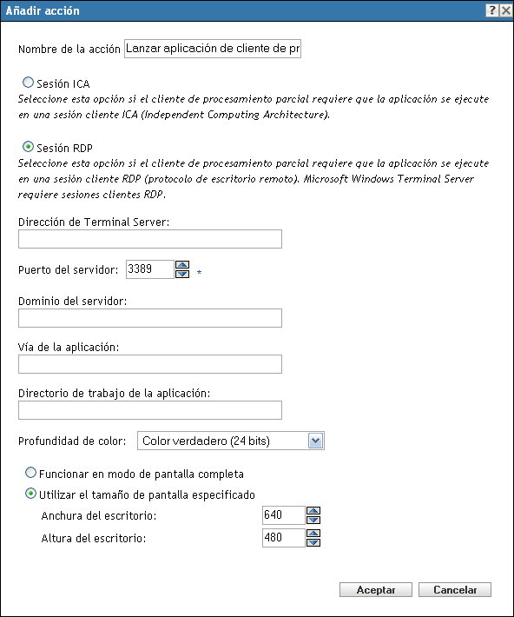Select the Sesión ICA radio button
Screen dimensions: 514x617
[x=28, y=83]
